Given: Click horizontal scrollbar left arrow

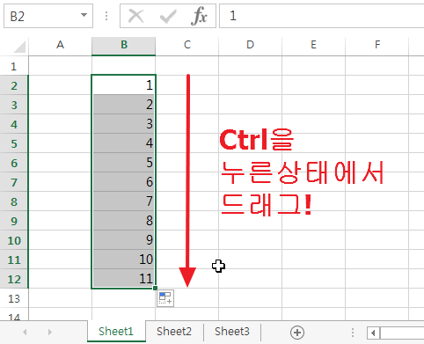Looking at the screenshot, I should (373, 333).
